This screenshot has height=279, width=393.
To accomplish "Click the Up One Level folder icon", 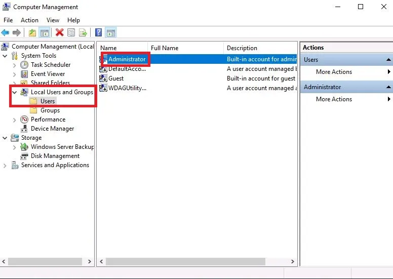I will (32, 33).
